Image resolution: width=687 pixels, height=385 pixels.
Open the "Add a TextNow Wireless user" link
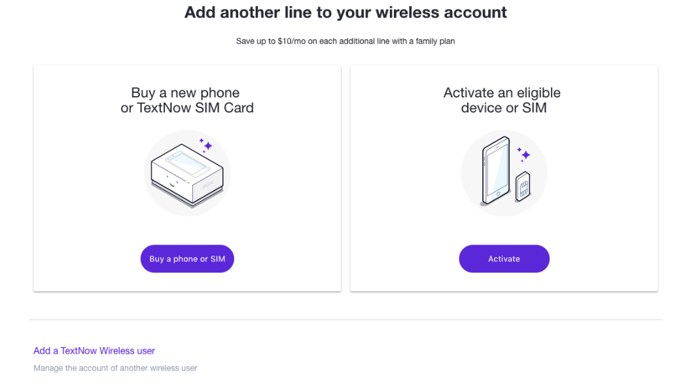click(x=94, y=351)
